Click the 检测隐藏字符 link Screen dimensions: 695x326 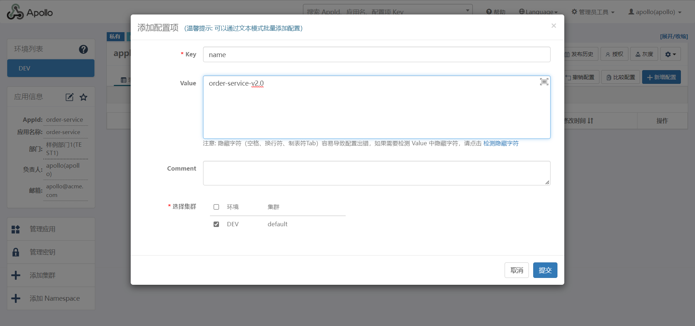click(501, 143)
